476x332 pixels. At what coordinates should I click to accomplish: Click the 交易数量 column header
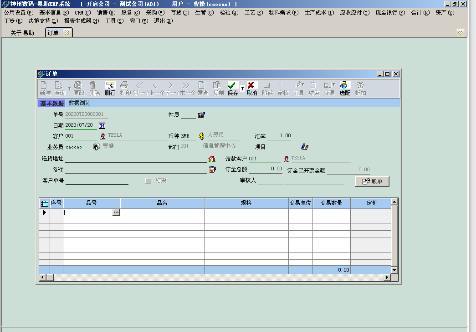[331, 203]
